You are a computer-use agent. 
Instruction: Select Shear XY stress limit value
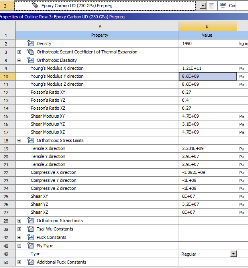point(208,196)
